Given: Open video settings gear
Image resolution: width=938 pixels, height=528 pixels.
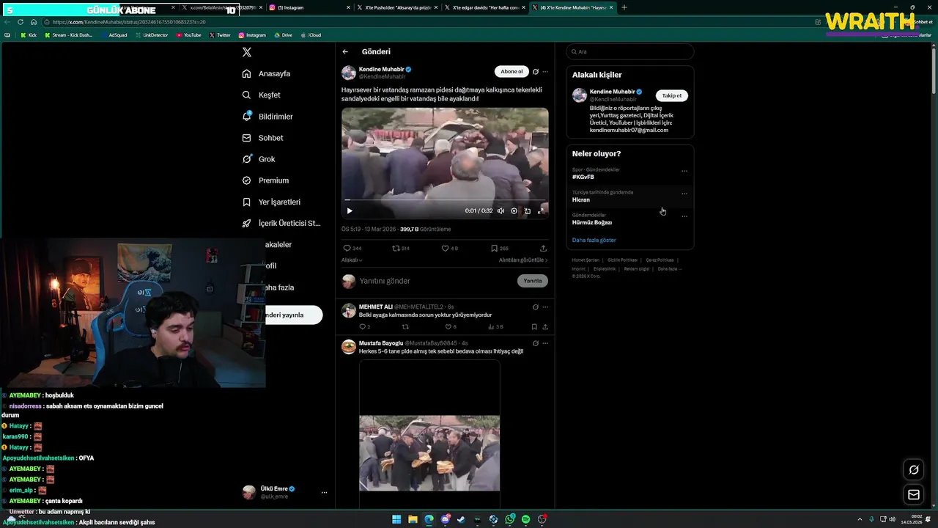Looking at the screenshot, I should click(x=514, y=210).
